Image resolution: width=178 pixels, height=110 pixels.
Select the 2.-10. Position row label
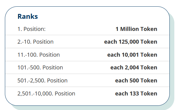35,42
